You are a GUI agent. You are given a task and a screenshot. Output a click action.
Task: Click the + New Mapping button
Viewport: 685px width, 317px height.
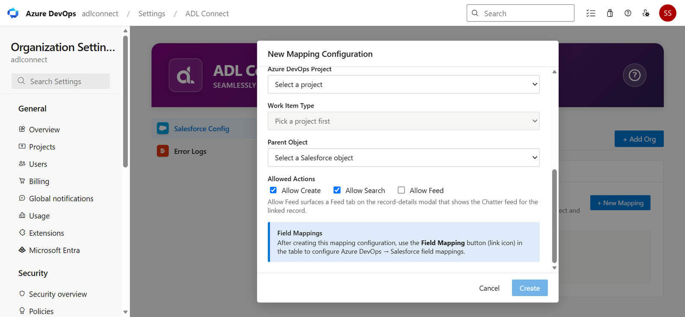coord(620,203)
